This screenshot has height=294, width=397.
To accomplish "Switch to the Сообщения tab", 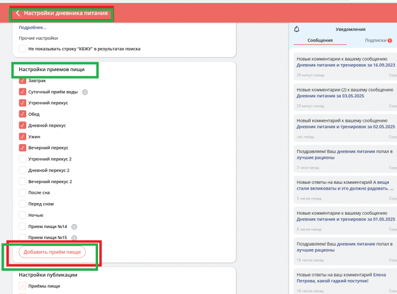I will pyautogui.click(x=321, y=40).
